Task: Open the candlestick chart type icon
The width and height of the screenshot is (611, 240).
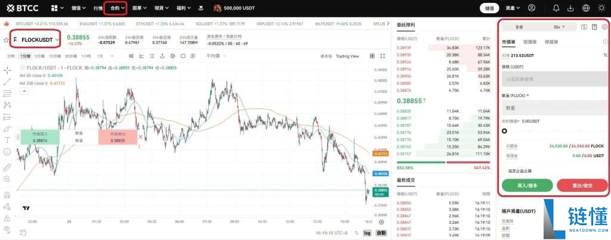Action: click(x=131, y=56)
